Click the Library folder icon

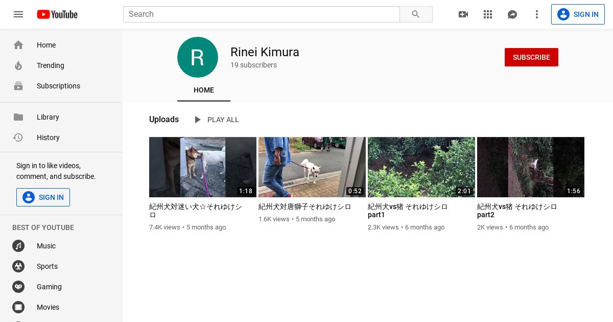(x=18, y=117)
